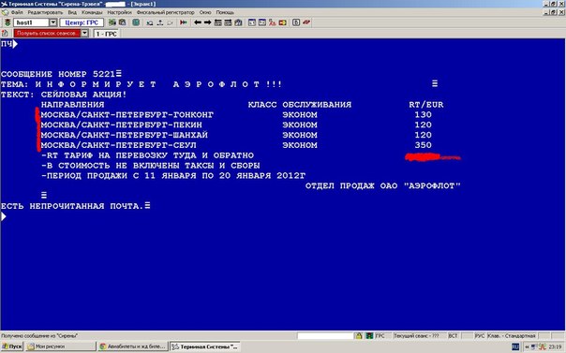Click the boxed 'B' toolbar icon
This screenshot has width=566, height=353.
(x=296, y=22)
